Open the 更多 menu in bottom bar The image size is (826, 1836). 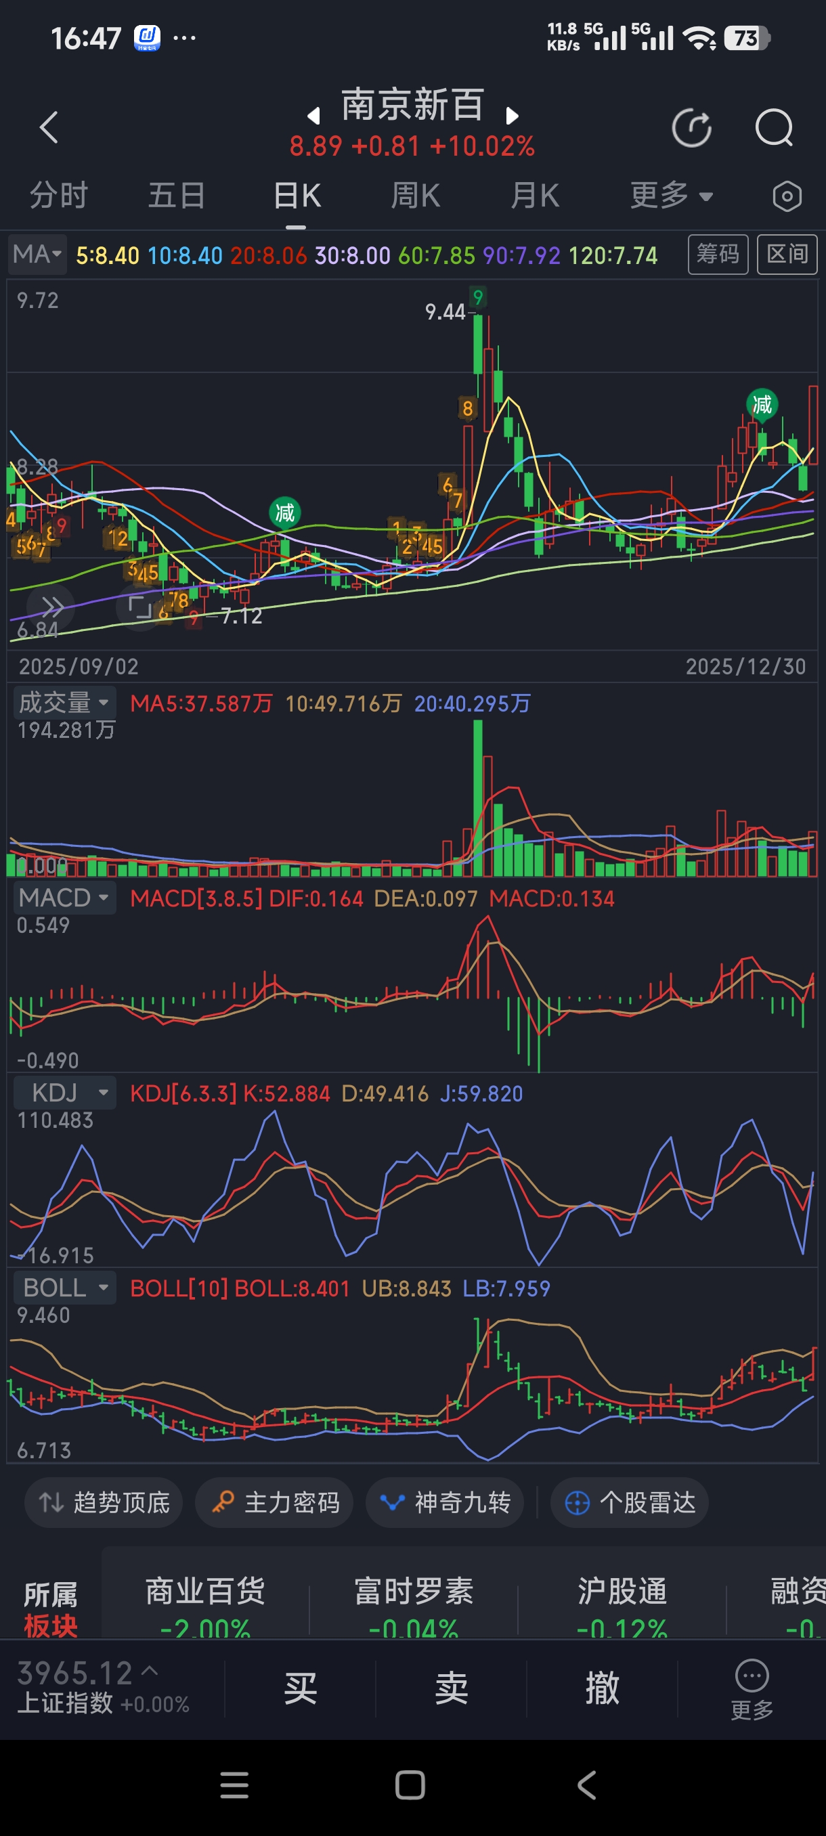click(751, 1688)
